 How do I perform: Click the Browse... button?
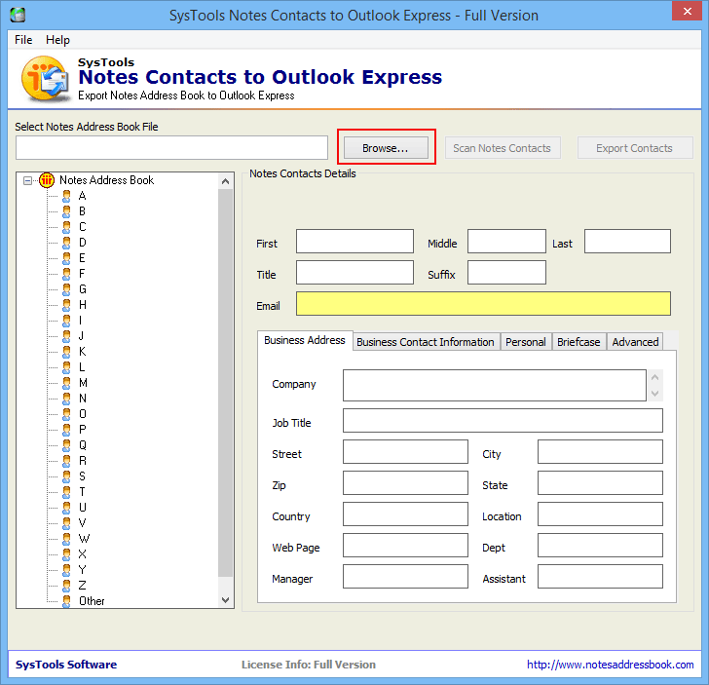(386, 148)
